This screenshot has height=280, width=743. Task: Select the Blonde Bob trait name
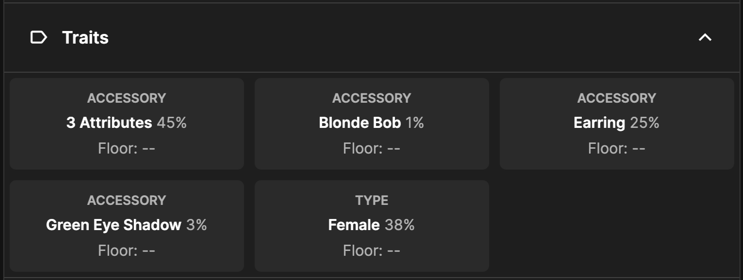point(360,123)
